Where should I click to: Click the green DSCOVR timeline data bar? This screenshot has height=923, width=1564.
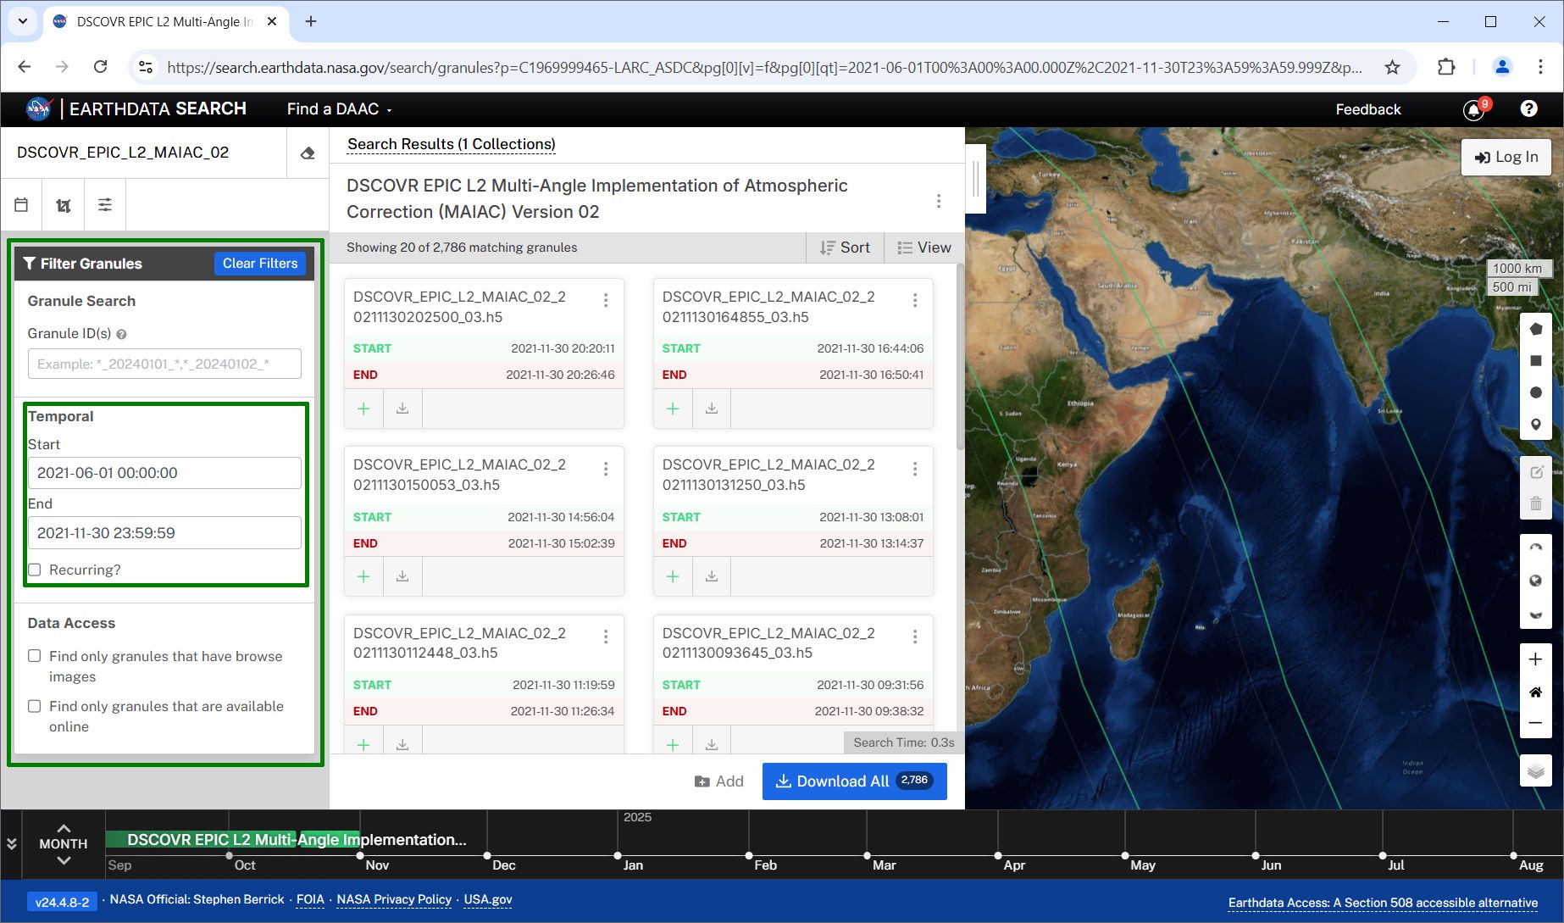tap(233, 839)
